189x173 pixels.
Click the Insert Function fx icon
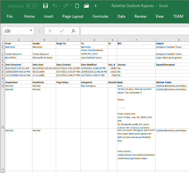[73, 31]
